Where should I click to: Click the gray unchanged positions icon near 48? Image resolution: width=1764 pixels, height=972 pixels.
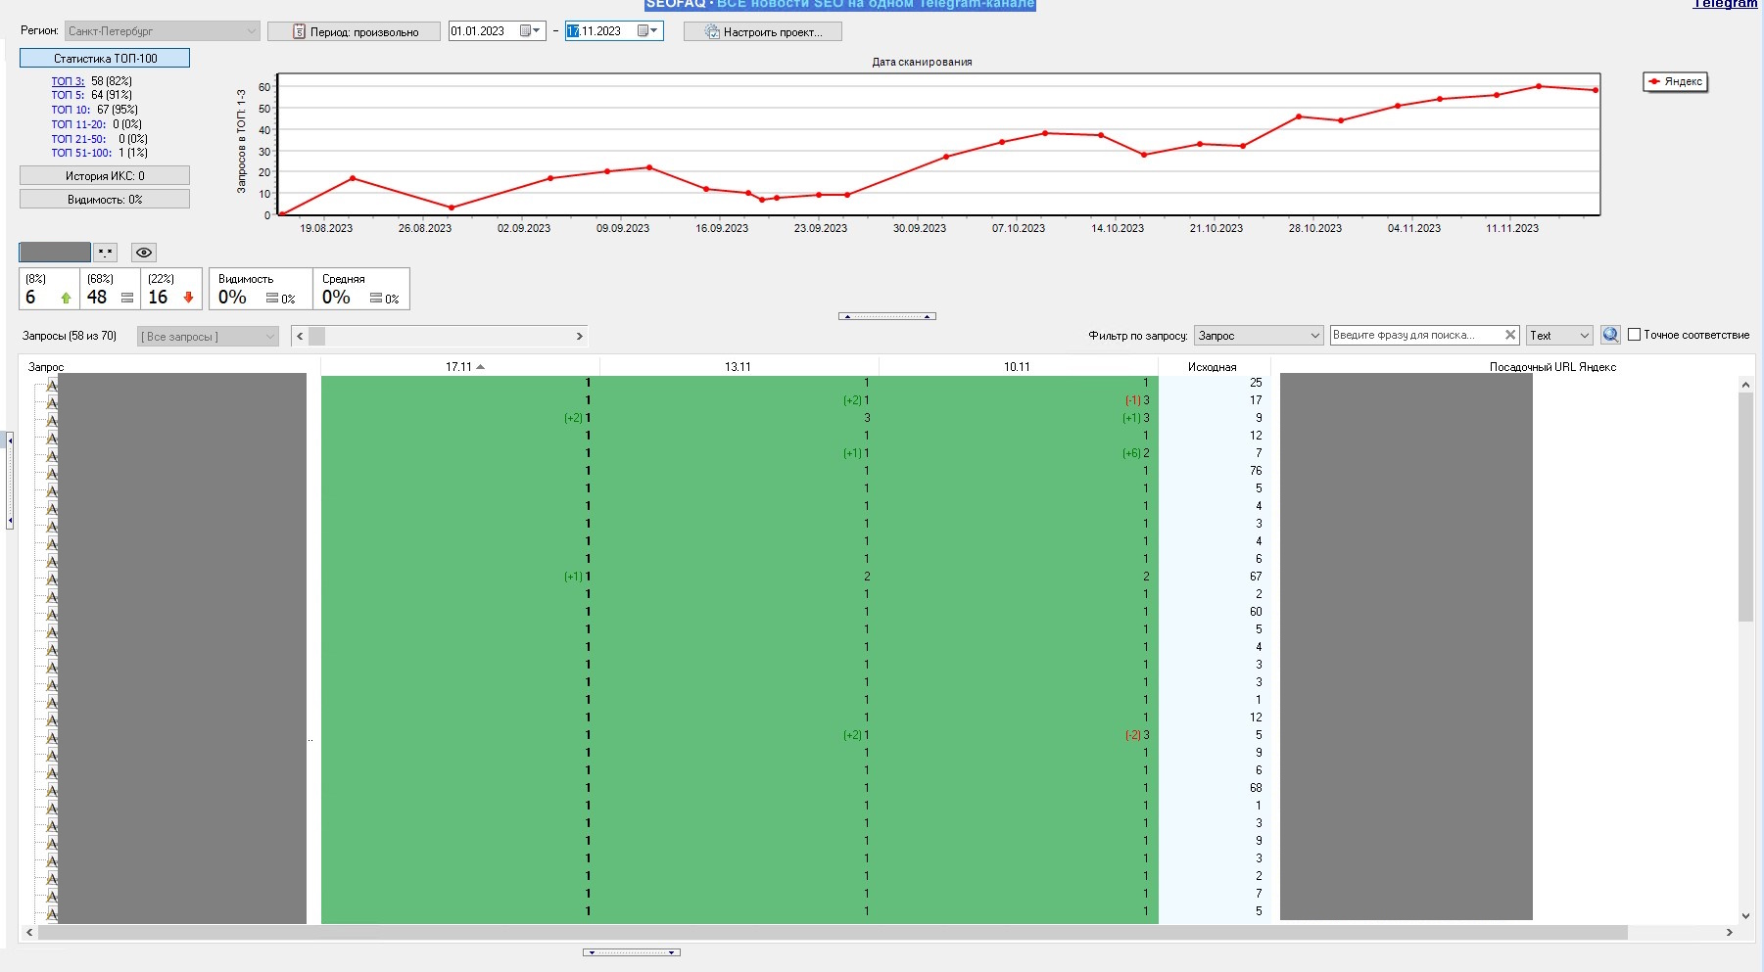pos(127,298)
